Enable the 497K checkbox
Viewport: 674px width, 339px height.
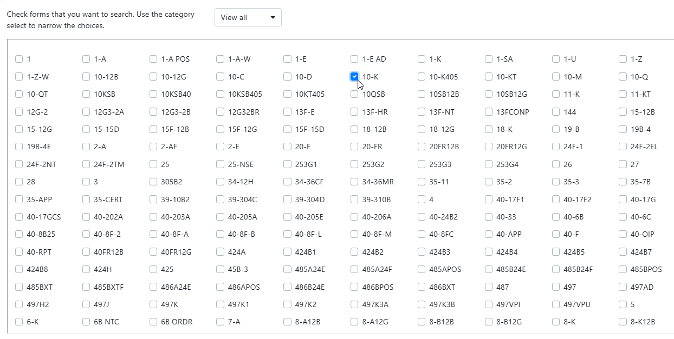[x=153, y=304]
